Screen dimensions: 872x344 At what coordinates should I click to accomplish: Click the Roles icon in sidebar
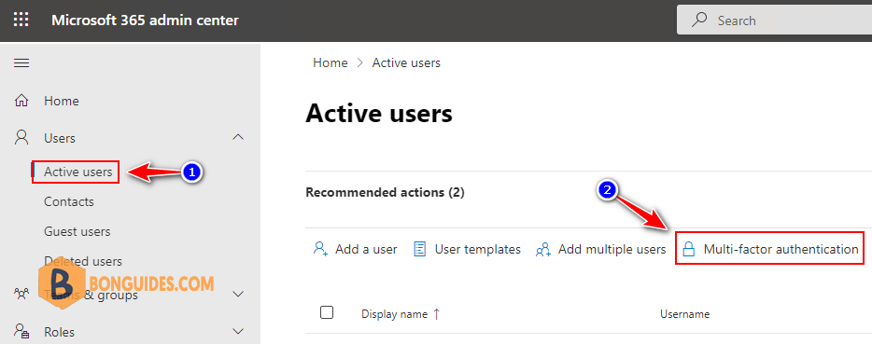(x=21, y=332)
